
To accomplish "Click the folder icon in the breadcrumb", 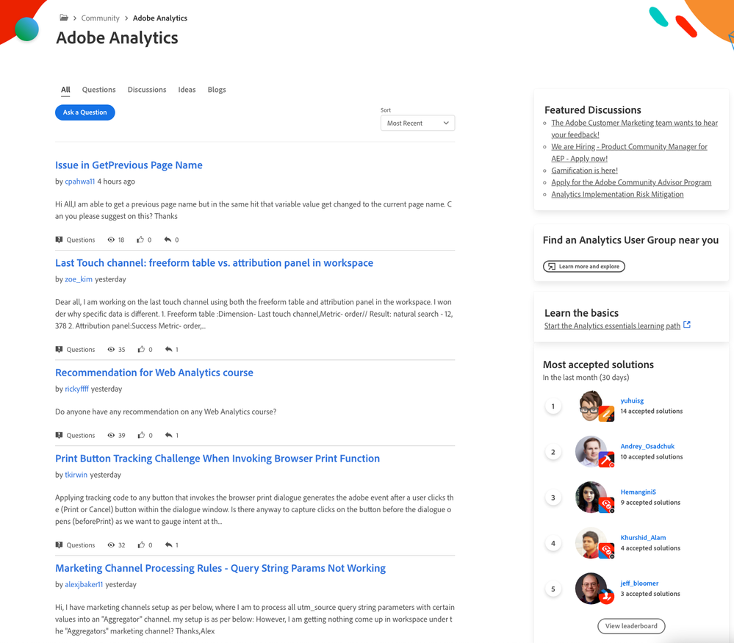I will (x=64, y=18).
